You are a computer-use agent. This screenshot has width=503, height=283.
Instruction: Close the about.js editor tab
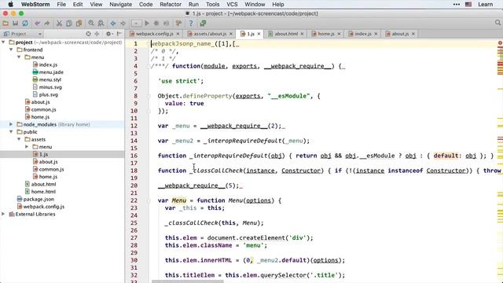[x=413, y=34]
